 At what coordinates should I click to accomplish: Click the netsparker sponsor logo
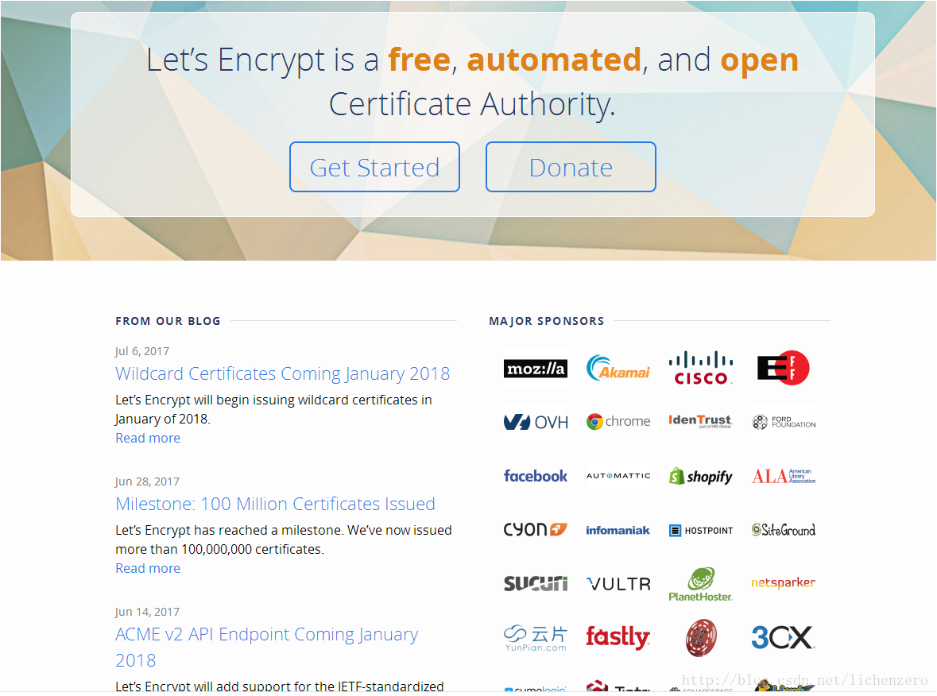[784, 582]
